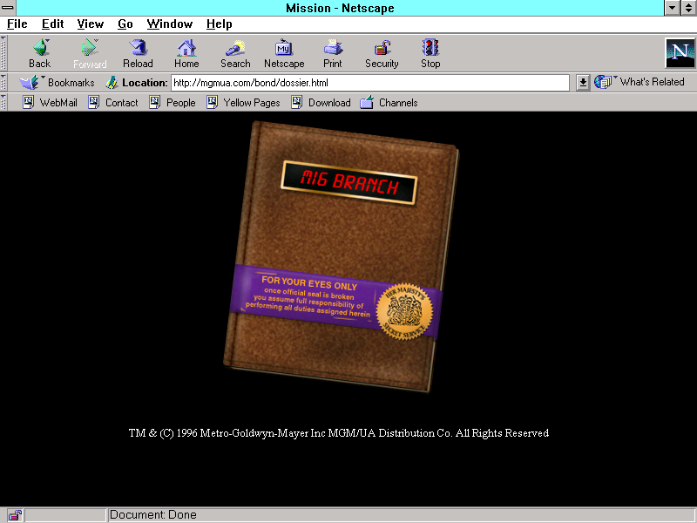Collapse the navigation toolbar via its left handle
697x523 pixels.
click(4, 53)
